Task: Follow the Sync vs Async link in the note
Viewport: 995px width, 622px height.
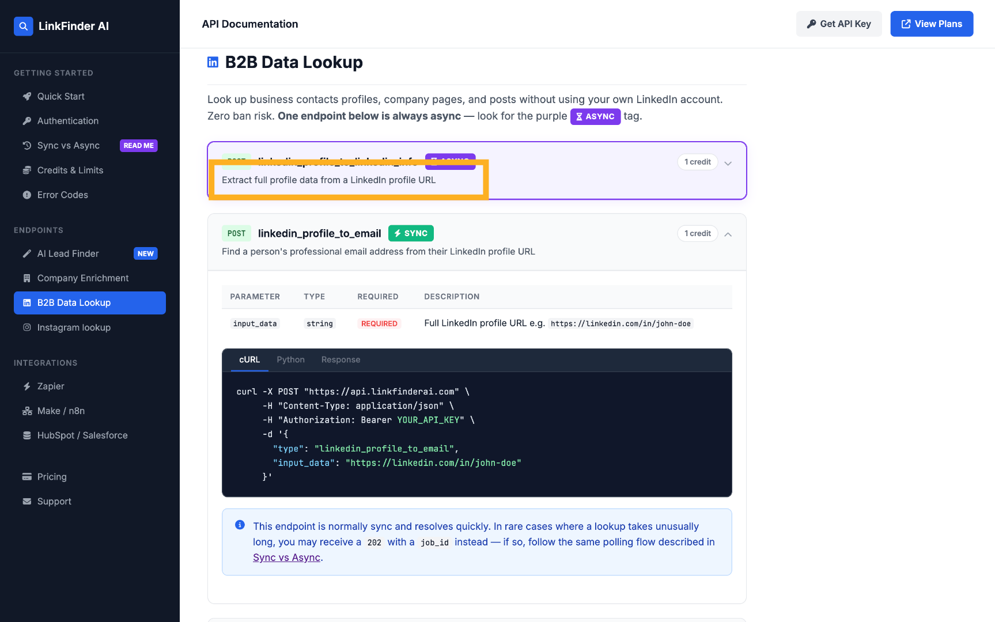Action: click(287, 557)
